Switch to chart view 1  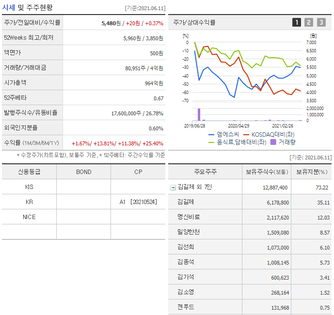click(297, 22)
